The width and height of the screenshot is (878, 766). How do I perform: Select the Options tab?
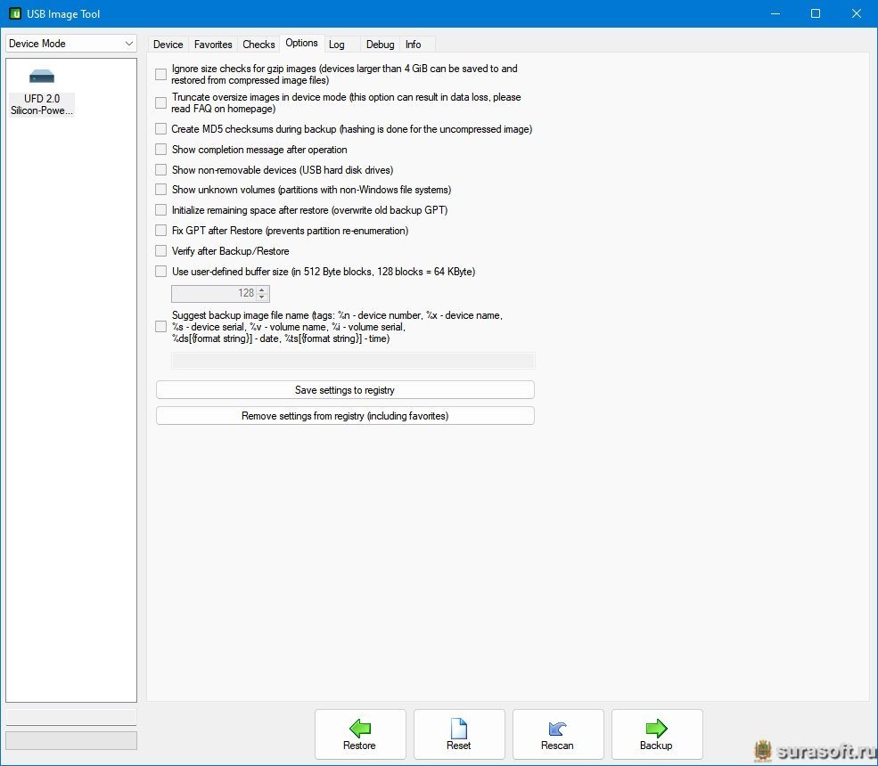point(301,43)
